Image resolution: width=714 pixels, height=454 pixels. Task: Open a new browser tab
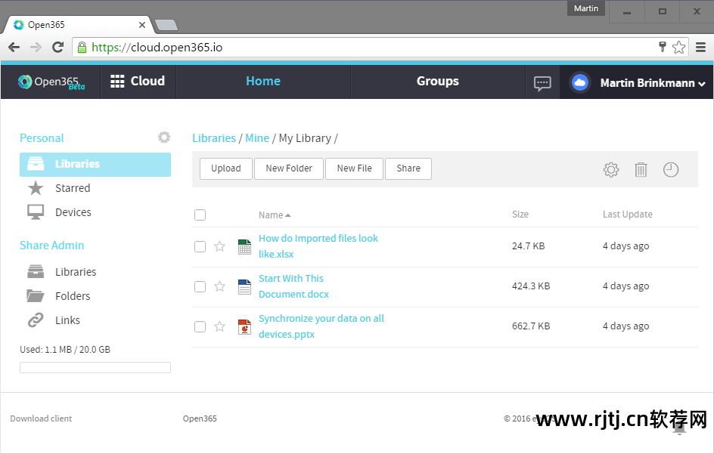(166, 25)
